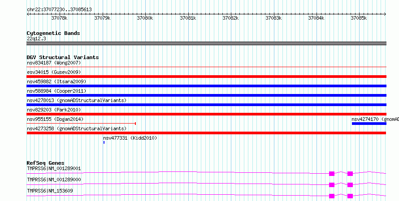Select the second exon box of NM_153609
Image resolution: width=399 pixels, height=201 pixels.
350,196
